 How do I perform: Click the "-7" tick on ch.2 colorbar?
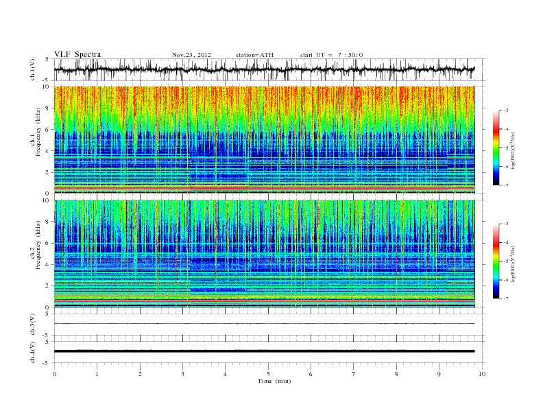[506, 299]
